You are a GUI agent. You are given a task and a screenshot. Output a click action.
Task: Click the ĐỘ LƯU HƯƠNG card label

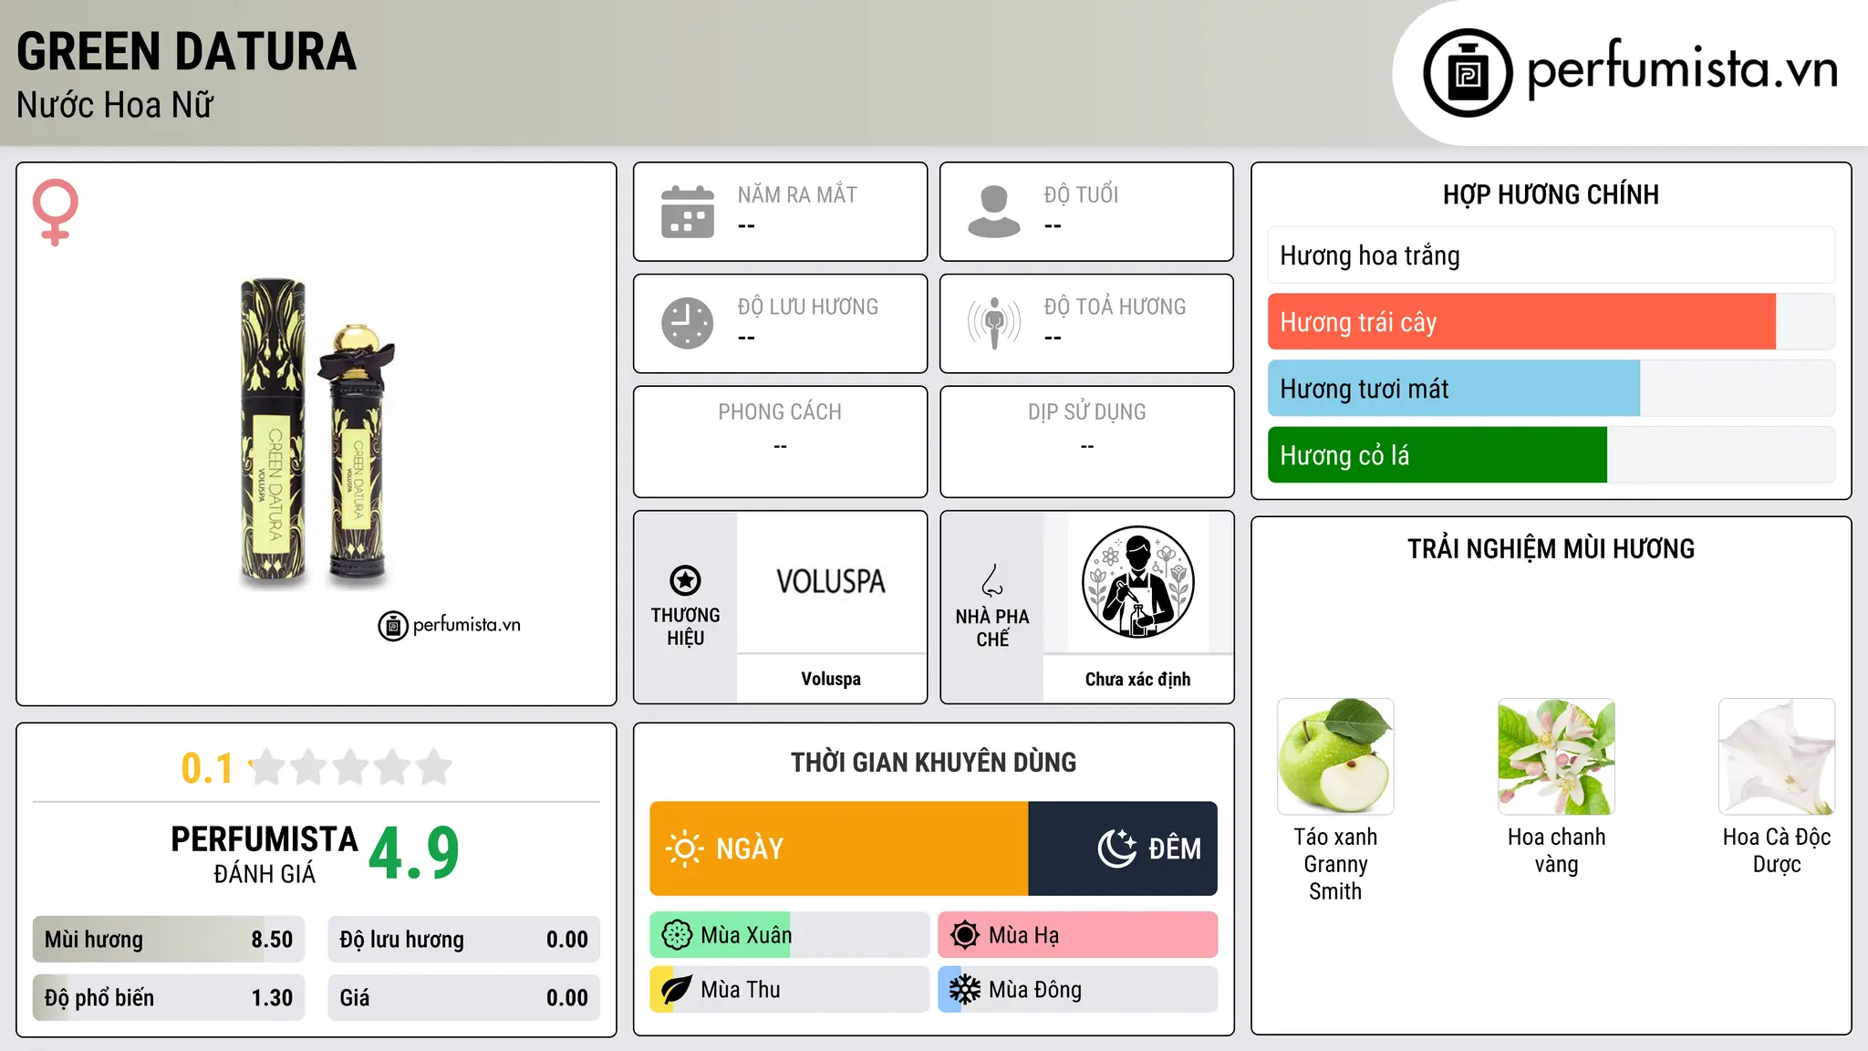(808, 307)
